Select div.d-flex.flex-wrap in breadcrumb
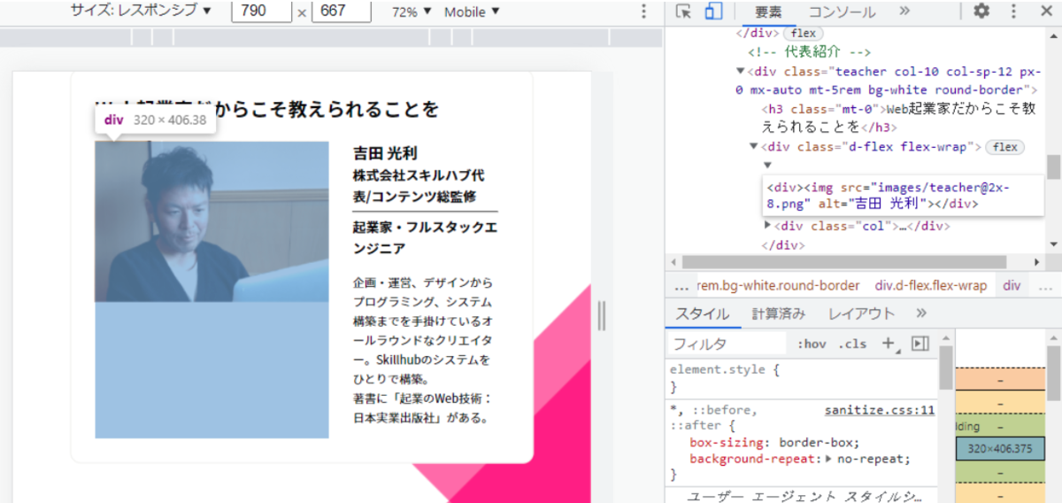Viewport: 1062px width, 503px height. [x=930, y=285]
